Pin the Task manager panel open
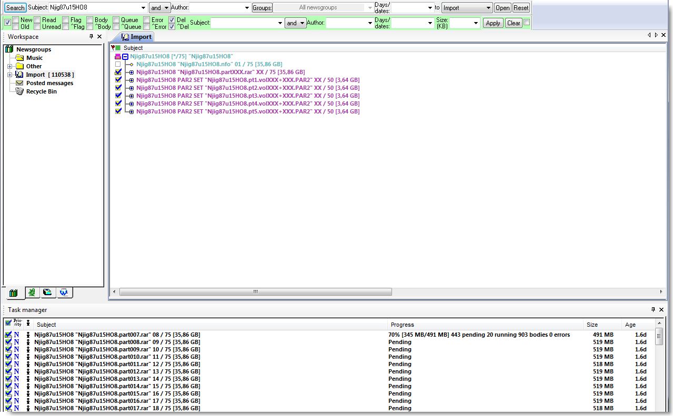 [x=652, y=309]
